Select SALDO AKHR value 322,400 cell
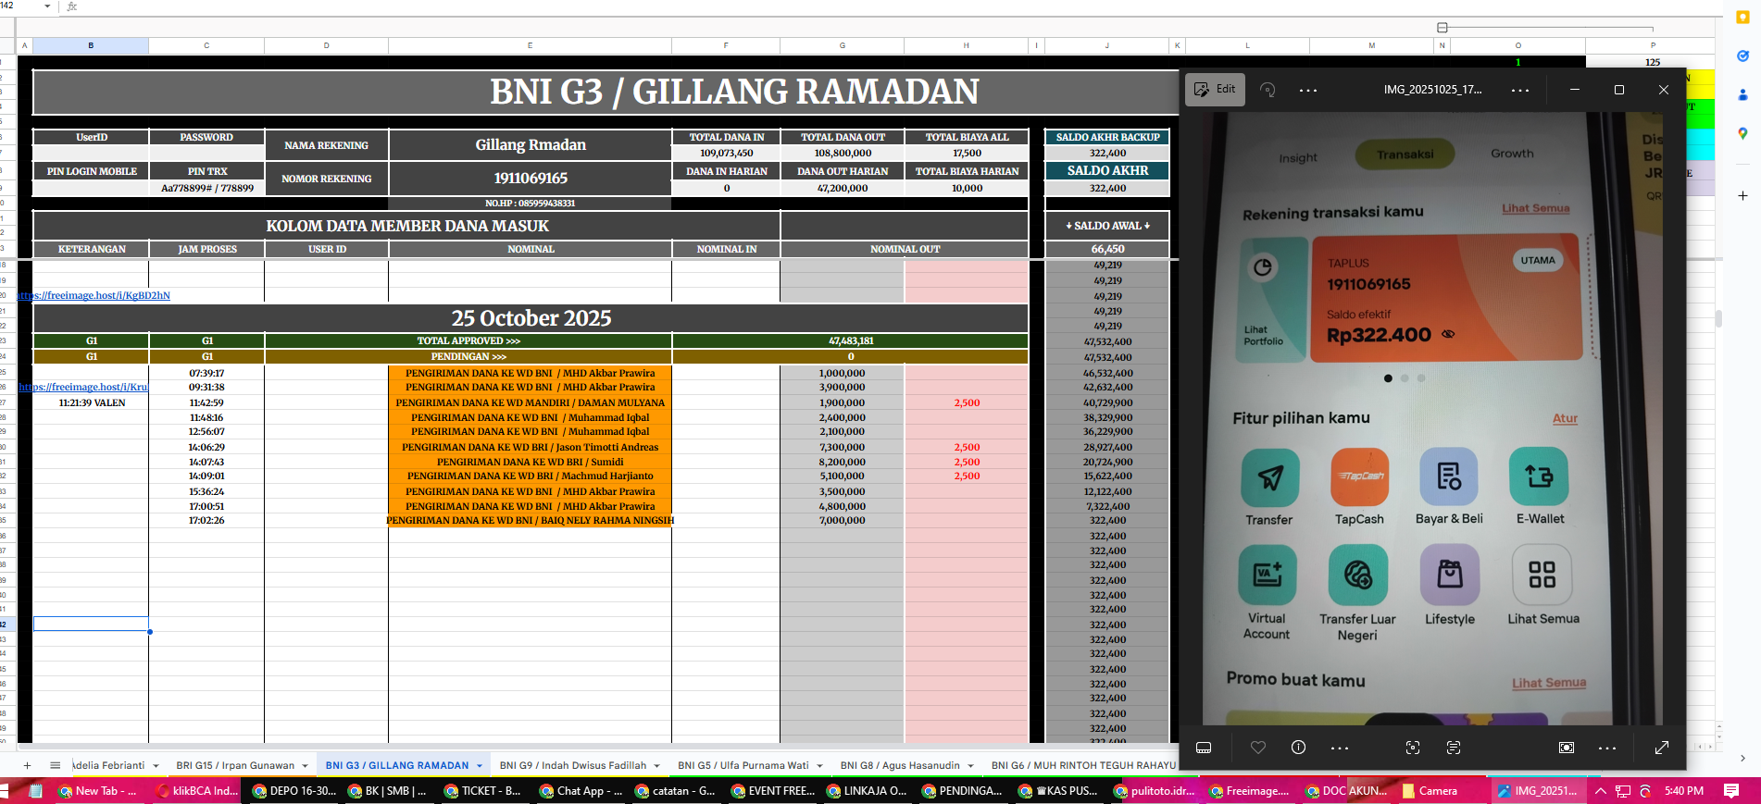Image resolution: width=1761 pixels, height=804 pixels. point(1107,188)
